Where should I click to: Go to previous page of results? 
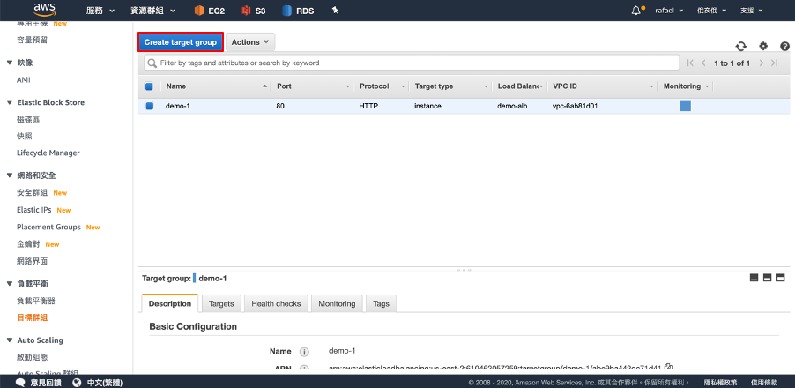click(703, 63)
